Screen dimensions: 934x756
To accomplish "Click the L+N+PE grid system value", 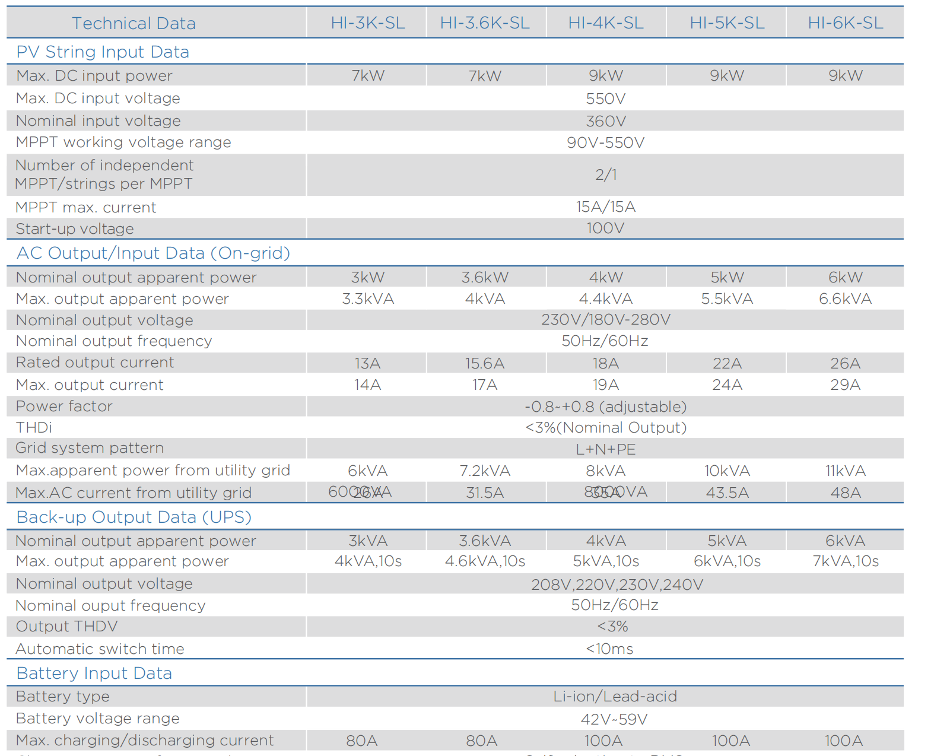I will (606, 449).
